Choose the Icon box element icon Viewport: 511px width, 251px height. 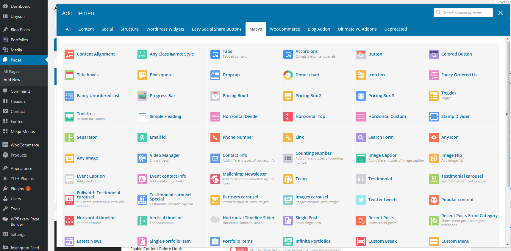coord(361,75)
